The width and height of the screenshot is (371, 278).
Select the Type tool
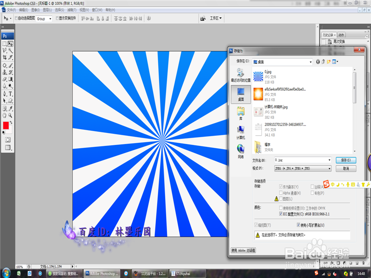pyautogui.click(x=10, y=94)
